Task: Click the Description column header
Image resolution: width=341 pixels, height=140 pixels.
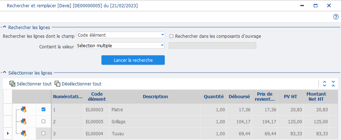Action: pyautogui.click(x=155, y=97)
